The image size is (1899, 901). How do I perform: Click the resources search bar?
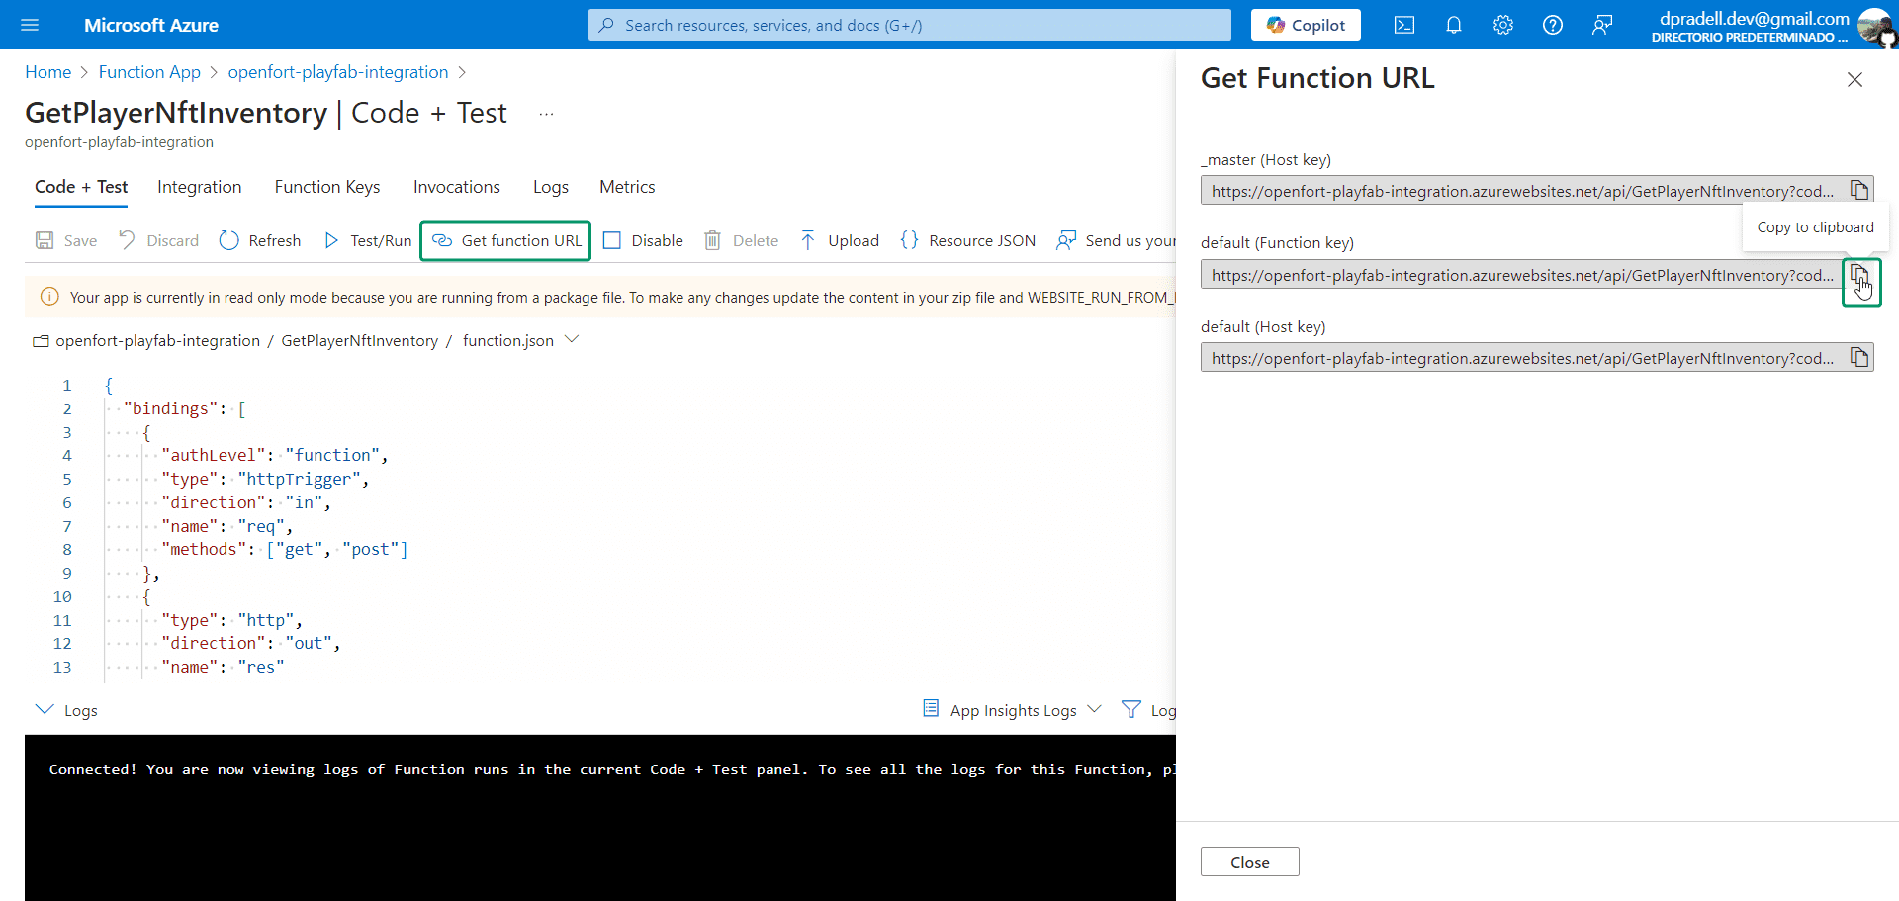point(908,24)
